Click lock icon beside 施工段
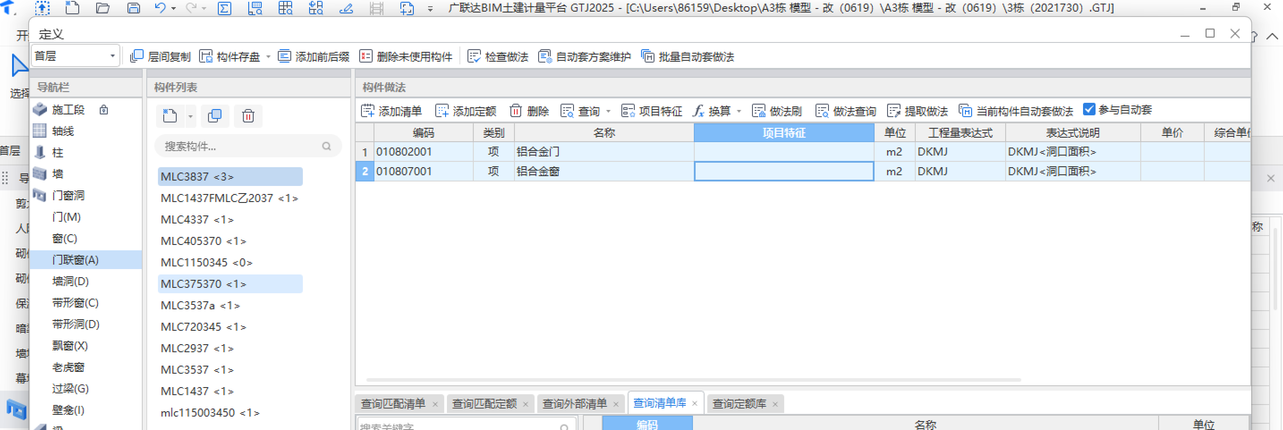The width and height of the screenshot is (1283, 430). pos(104,110)
